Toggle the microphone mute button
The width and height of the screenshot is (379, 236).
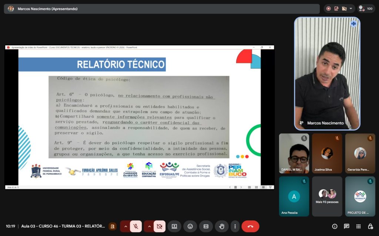[136, 226]
